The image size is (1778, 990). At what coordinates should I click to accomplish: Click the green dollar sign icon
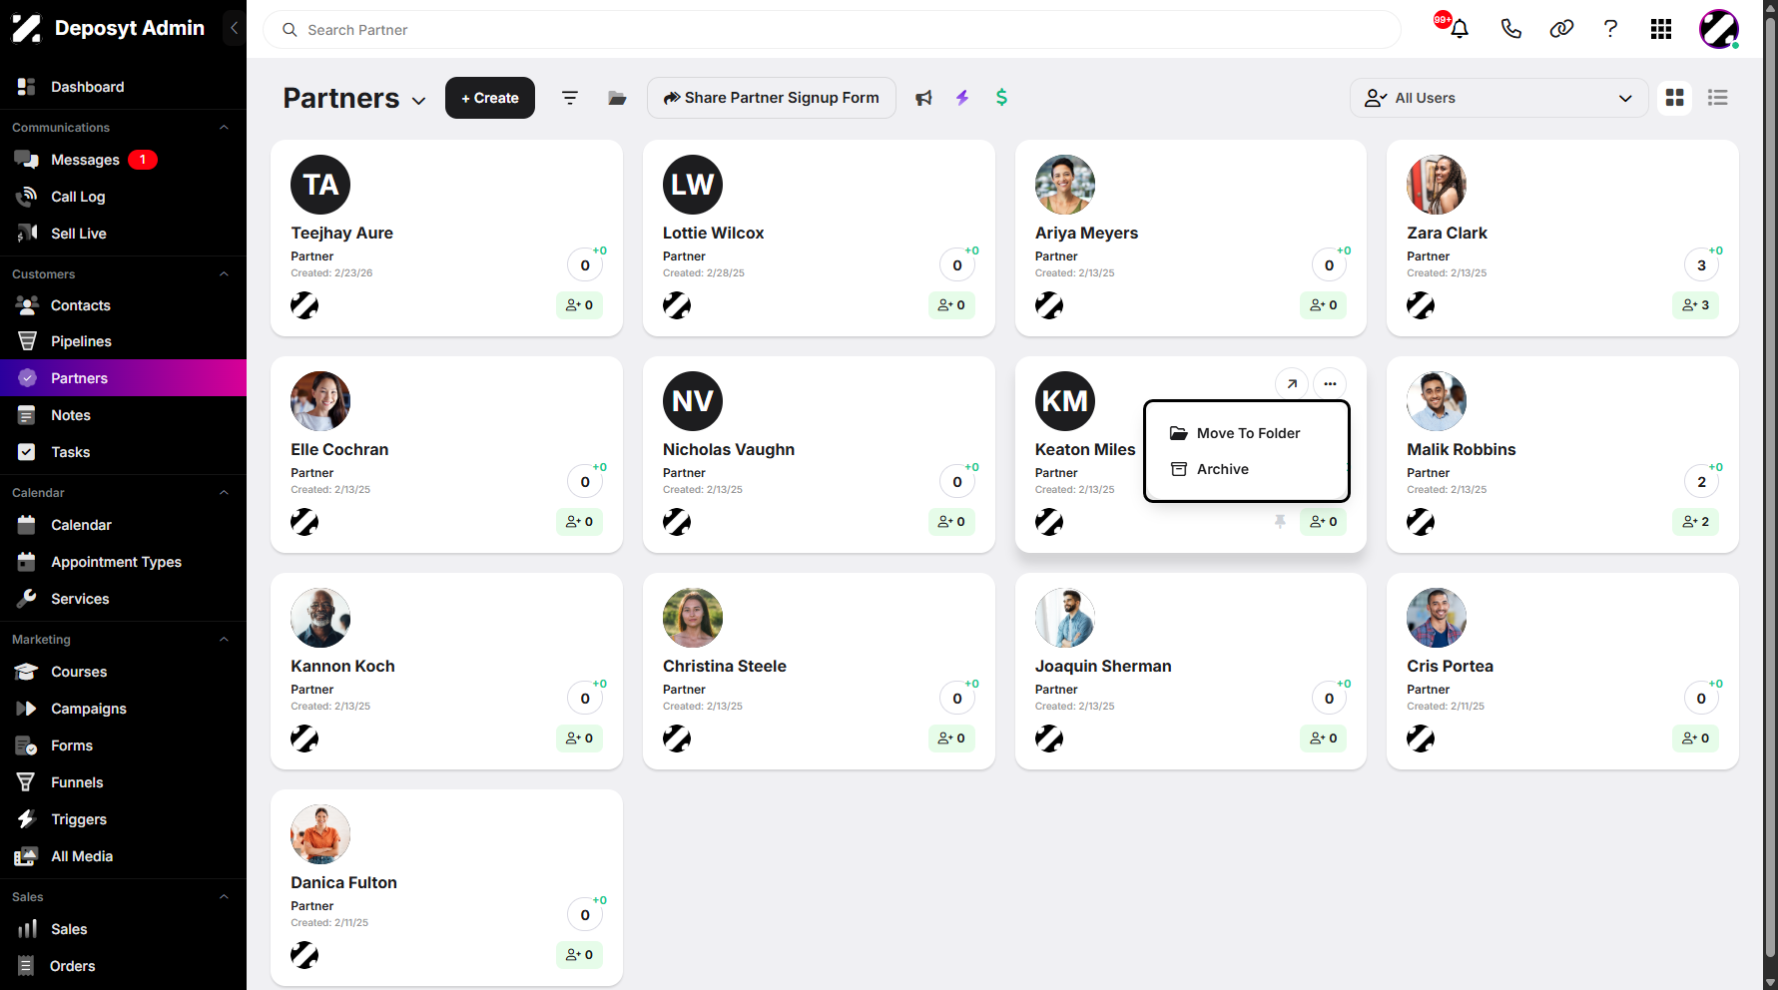tap(1001, 98)
